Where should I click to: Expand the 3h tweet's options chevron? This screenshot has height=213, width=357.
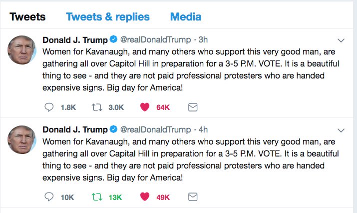(x=342, y=40)
